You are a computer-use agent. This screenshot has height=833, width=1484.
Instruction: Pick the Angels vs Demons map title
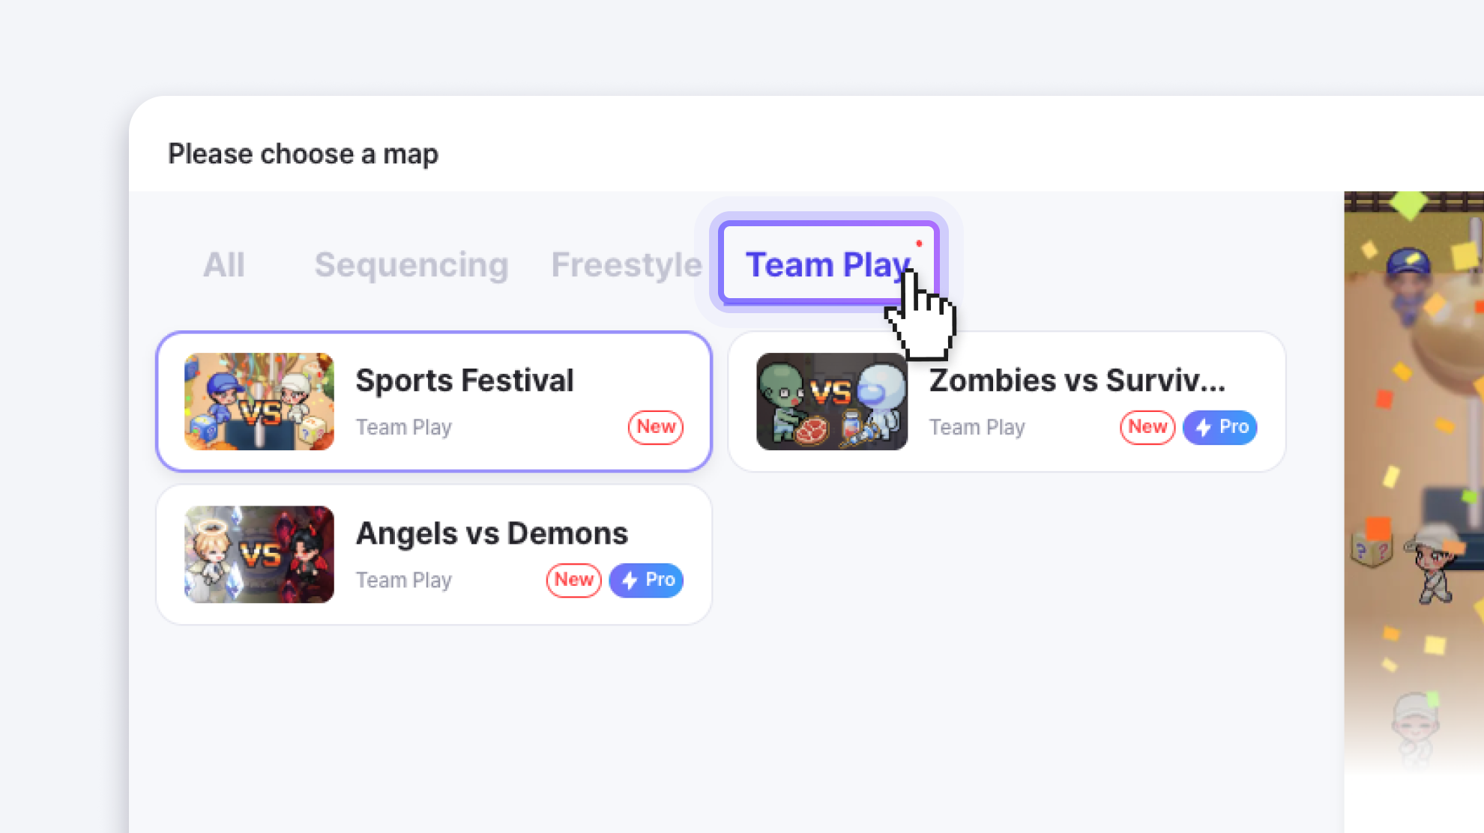click(492, 533)
